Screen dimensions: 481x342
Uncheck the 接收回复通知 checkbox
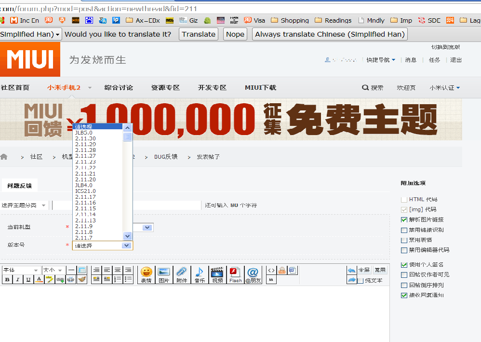(404, 295)
